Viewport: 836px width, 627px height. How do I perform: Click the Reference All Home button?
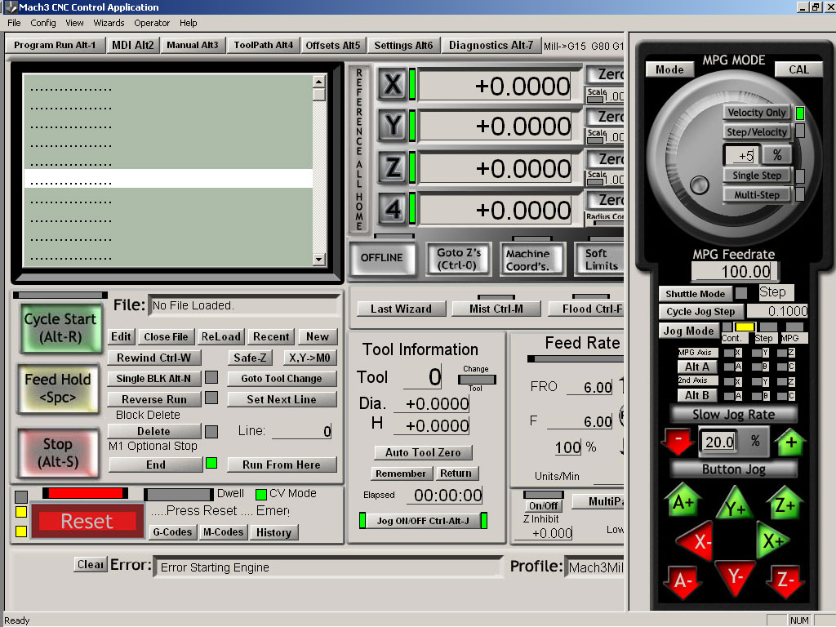click(359, 149)
